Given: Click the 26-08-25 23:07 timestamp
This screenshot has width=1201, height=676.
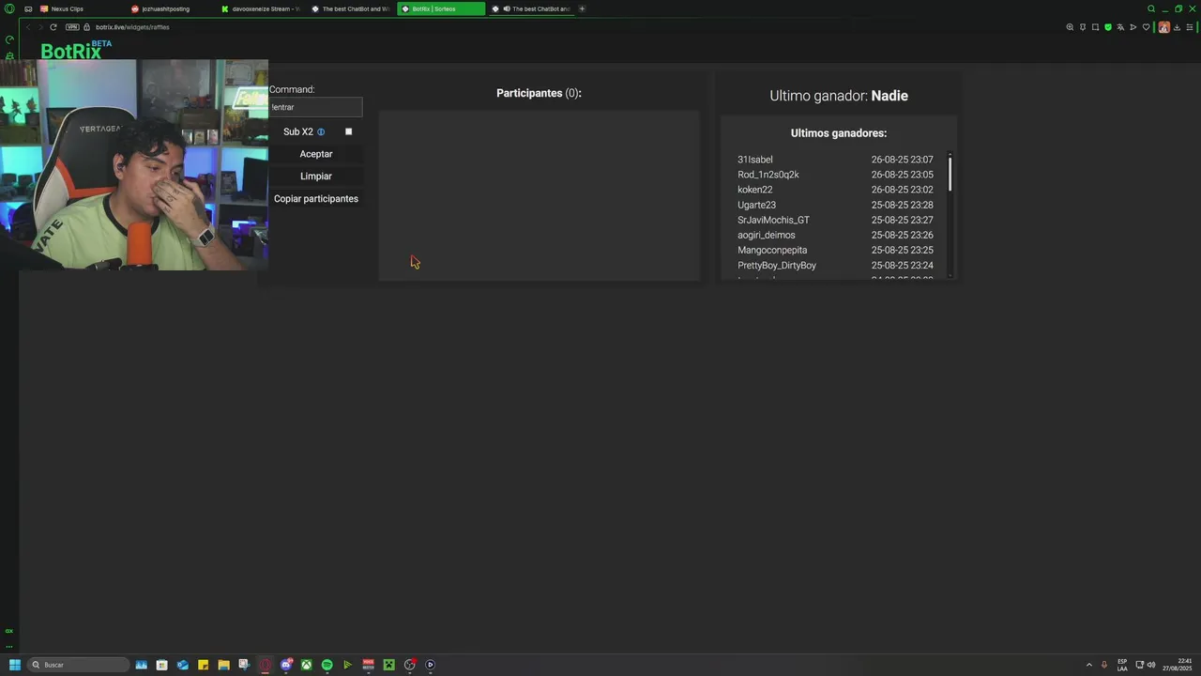Looking at the screenshot, I should 902,160.
